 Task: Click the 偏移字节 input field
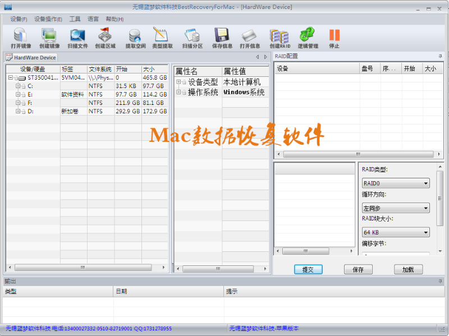pos(396,254)
